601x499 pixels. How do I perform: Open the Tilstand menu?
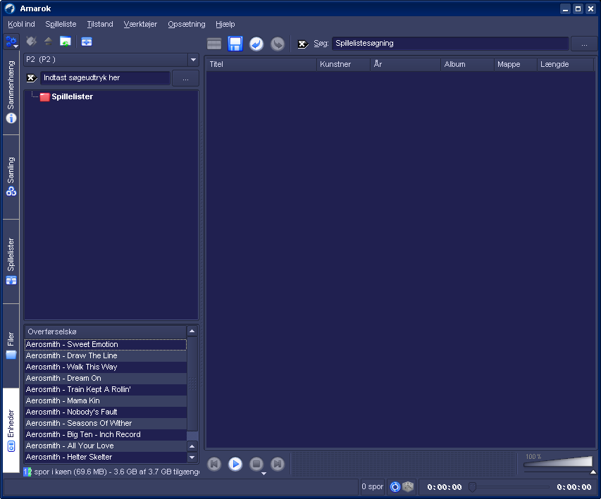pos(100,24)
